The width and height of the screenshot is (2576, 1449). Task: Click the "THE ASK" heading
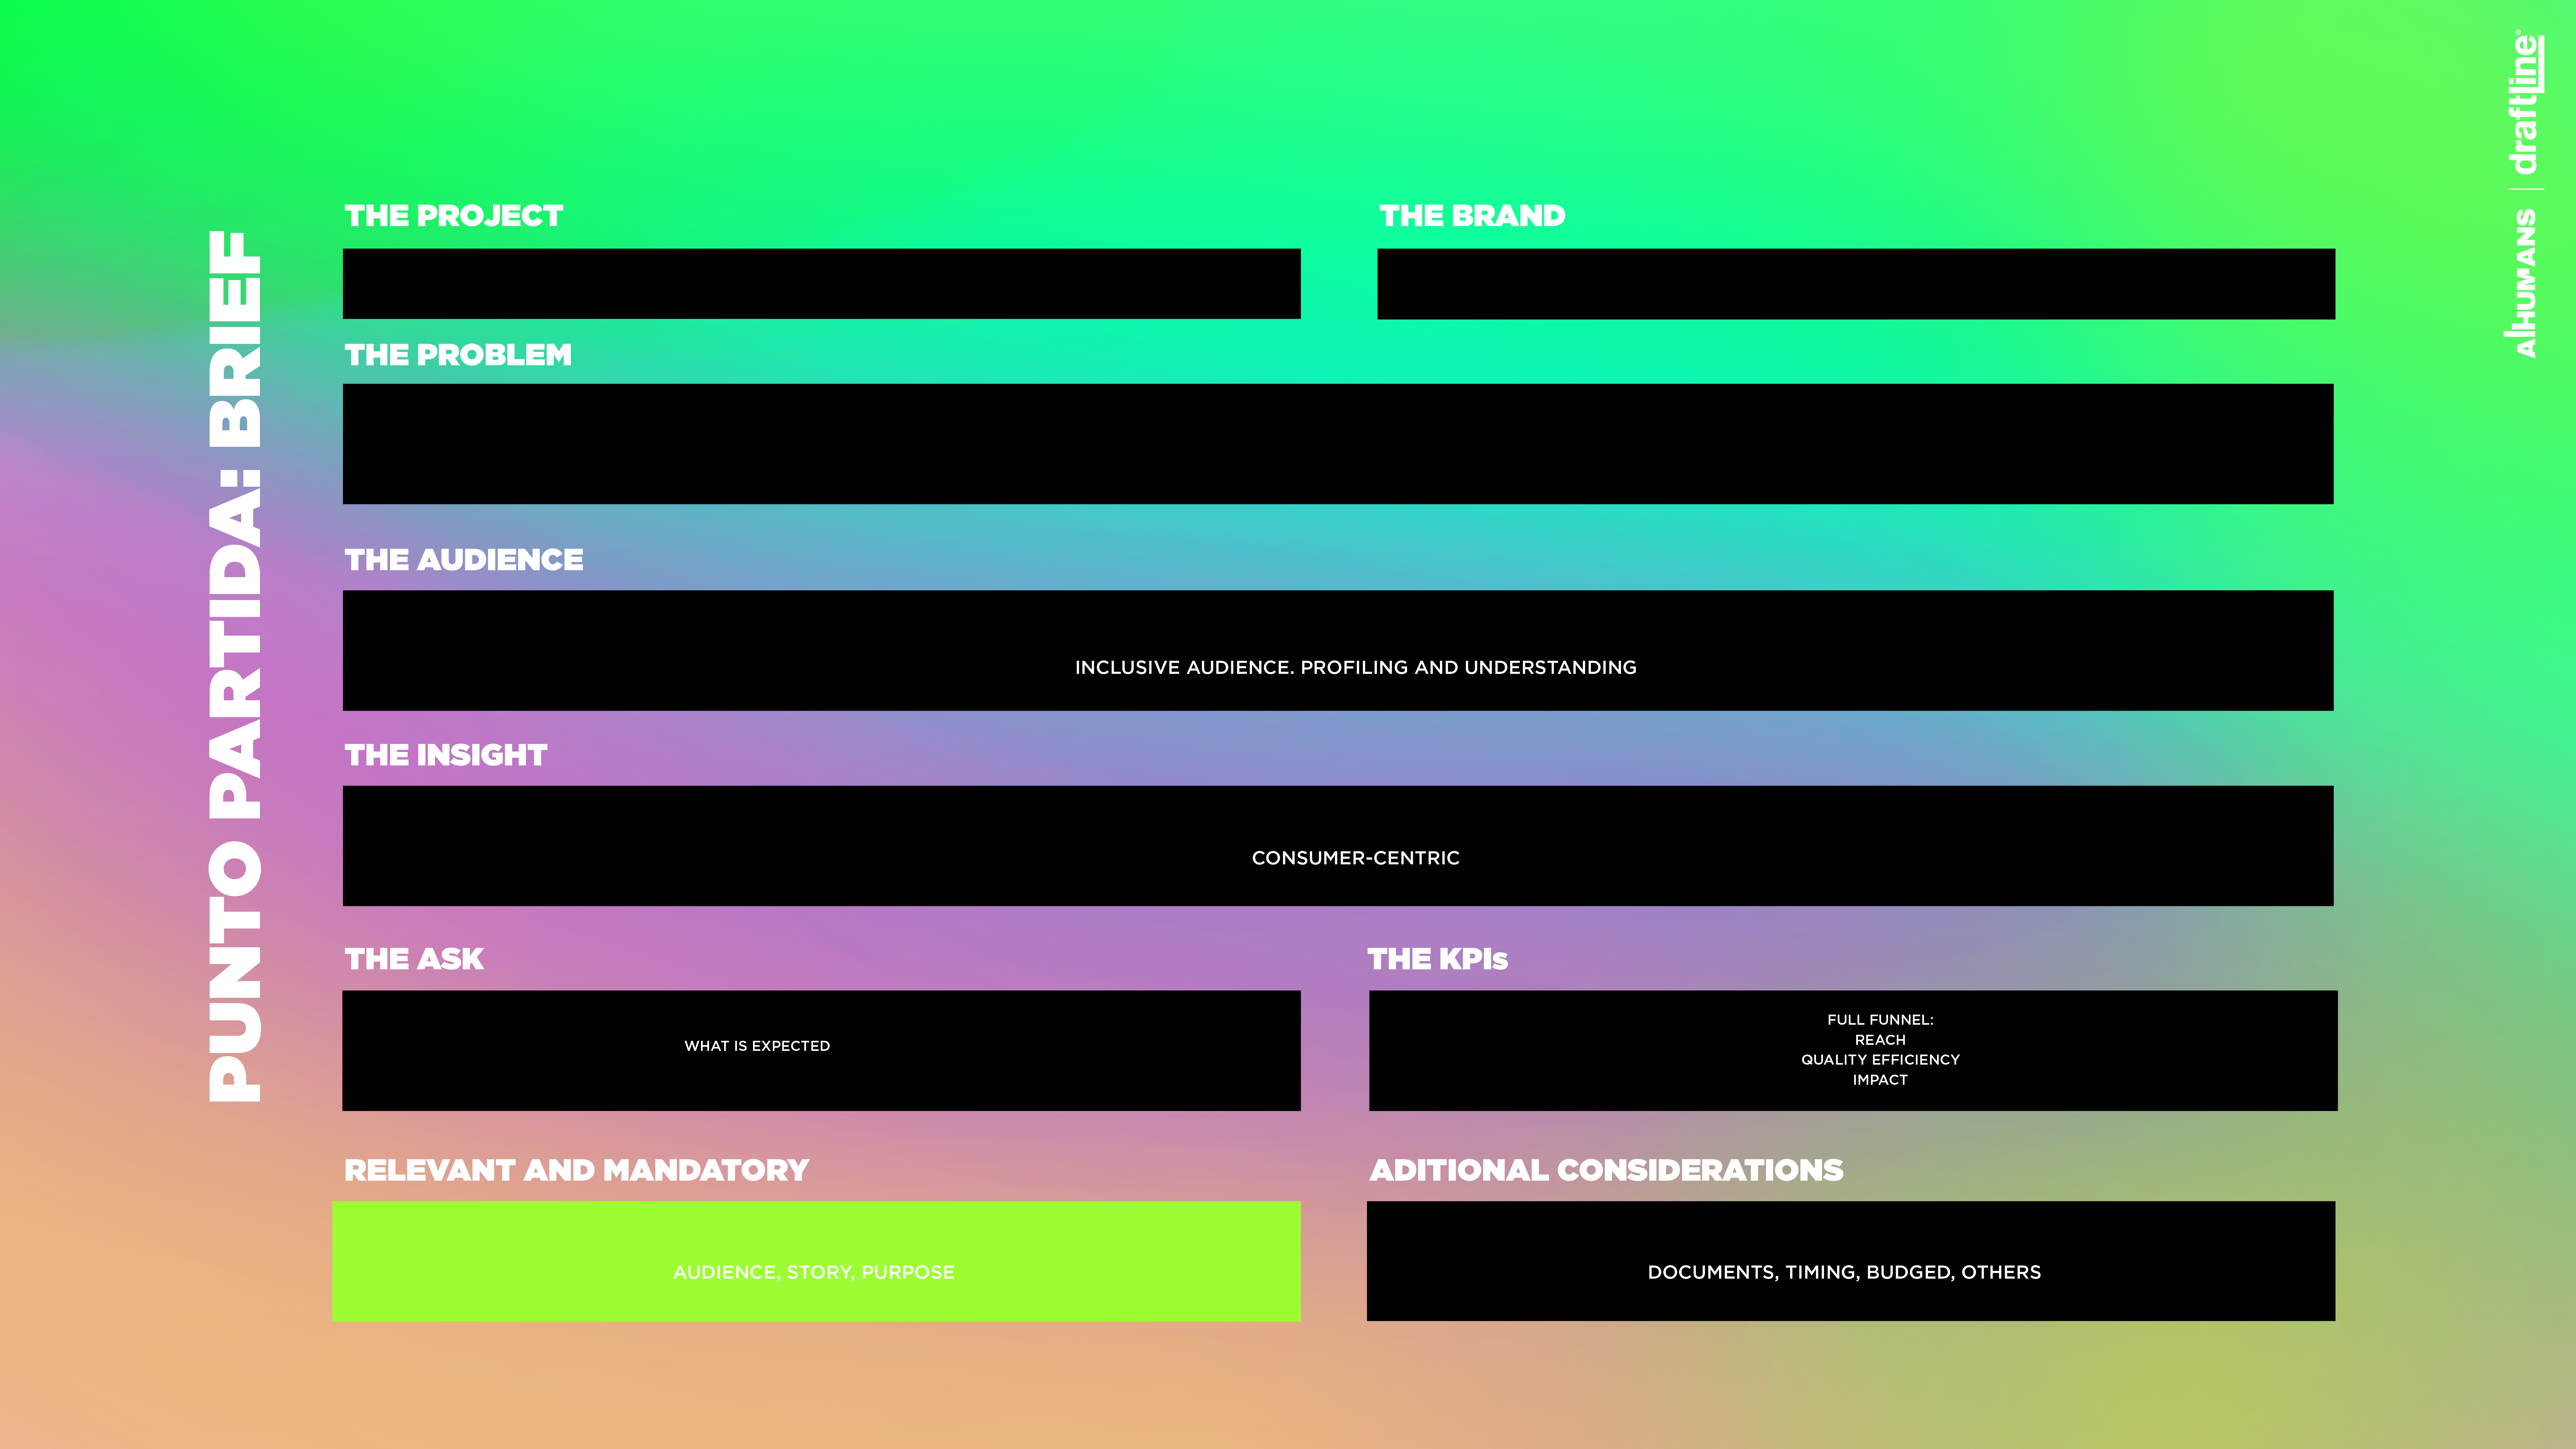pyautogui.click(x=414, y=959)
